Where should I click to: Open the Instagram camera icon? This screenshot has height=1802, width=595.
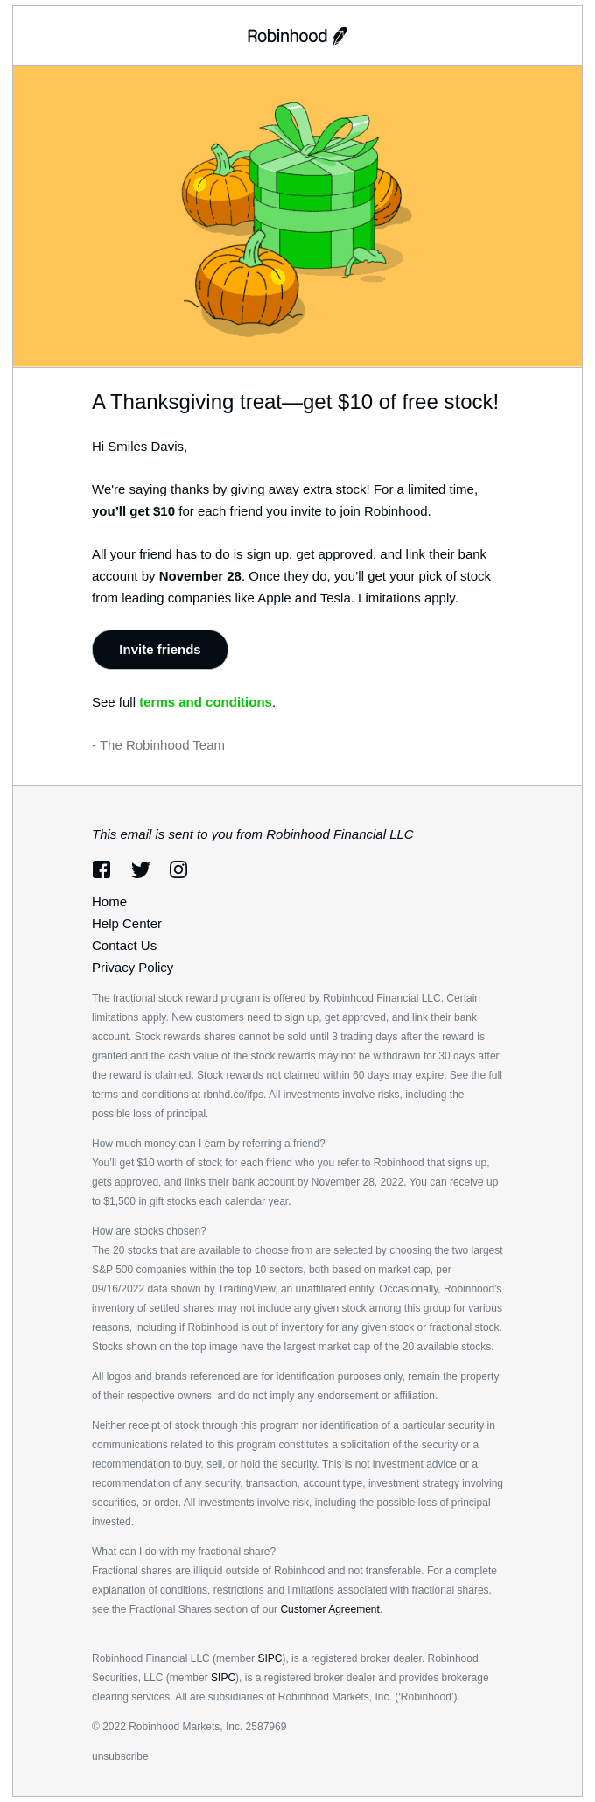(x=178, y=869)
